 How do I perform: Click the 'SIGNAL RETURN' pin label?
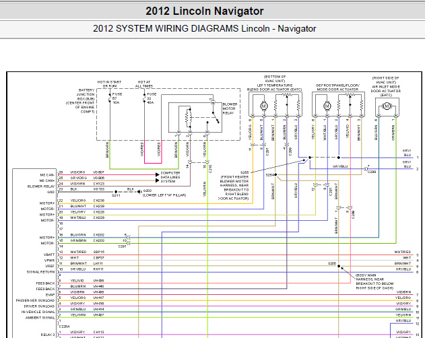tap(40, 272)
